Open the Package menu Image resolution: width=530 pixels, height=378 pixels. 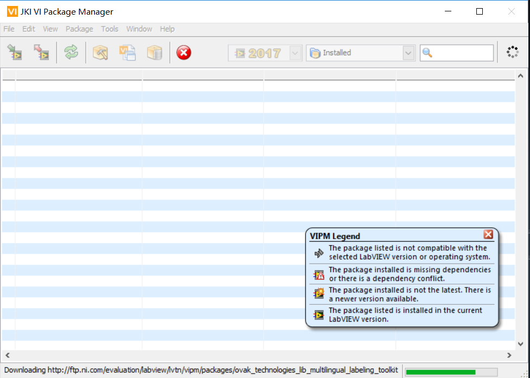pyautogui.click(x=79, y=29)
